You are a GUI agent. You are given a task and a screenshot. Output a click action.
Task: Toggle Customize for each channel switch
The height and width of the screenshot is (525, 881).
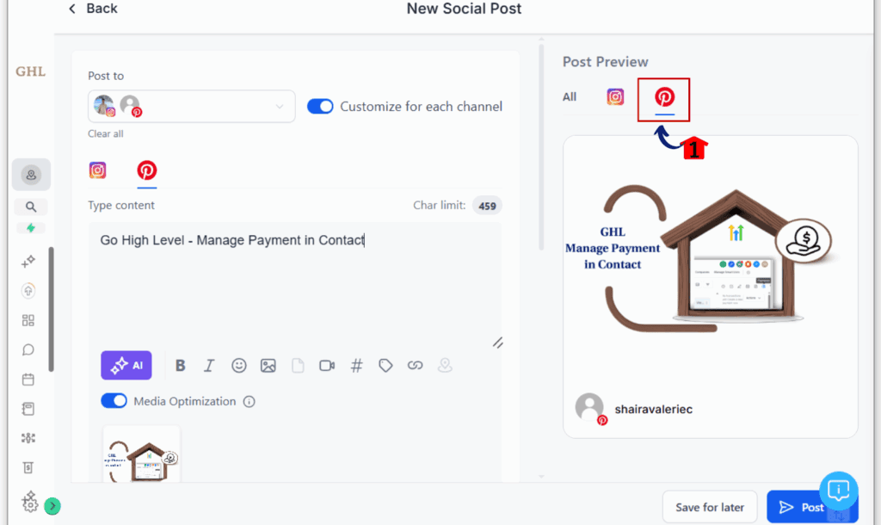click(x=320, y=106)
